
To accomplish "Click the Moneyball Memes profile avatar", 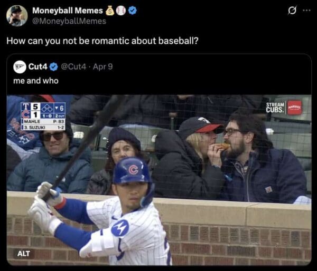I will point(17,16).
